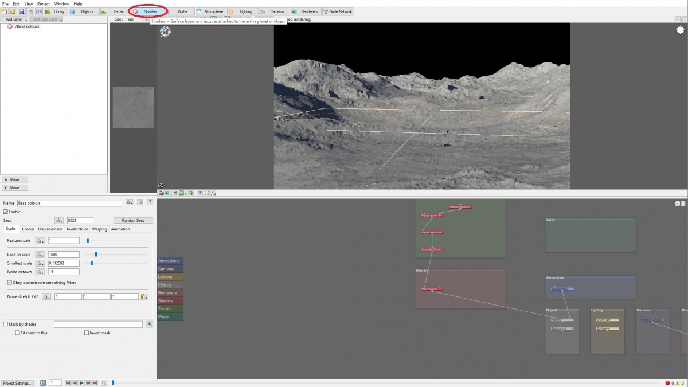Click the Lighting sun icon

(x=230, y=11)
